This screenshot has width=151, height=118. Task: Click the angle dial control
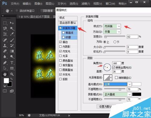107,67
